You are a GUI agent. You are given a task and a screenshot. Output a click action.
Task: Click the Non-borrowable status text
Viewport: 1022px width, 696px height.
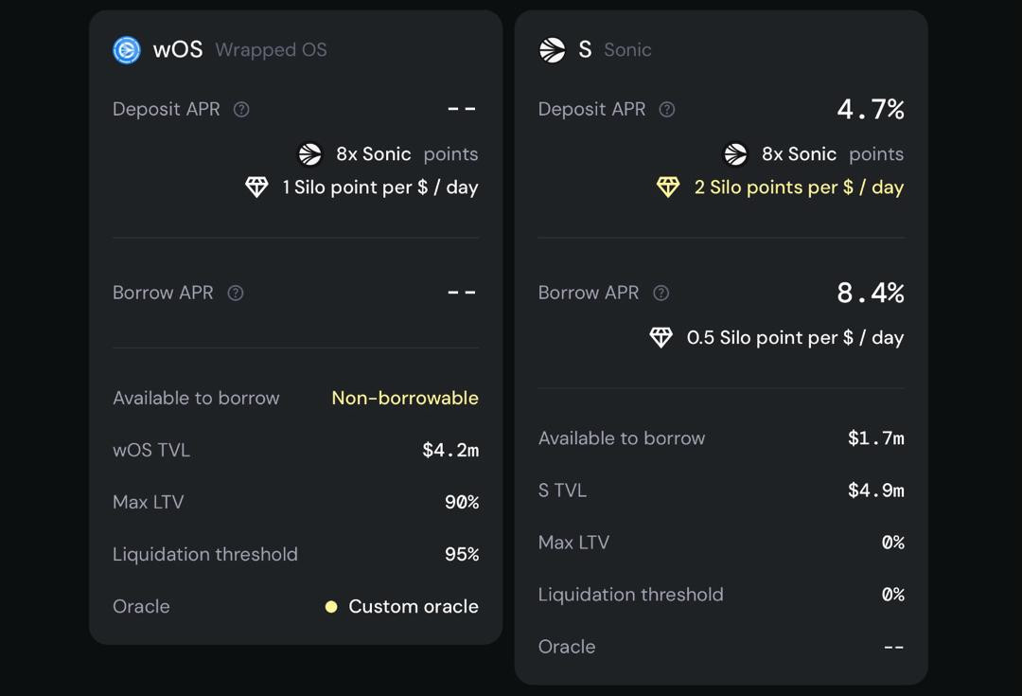pos(405,399)
